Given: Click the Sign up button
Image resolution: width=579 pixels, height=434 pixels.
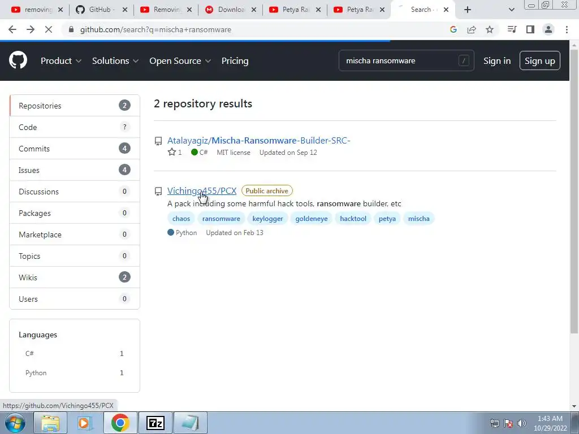Looking at the screenshot, I should [x=540, y=61].
